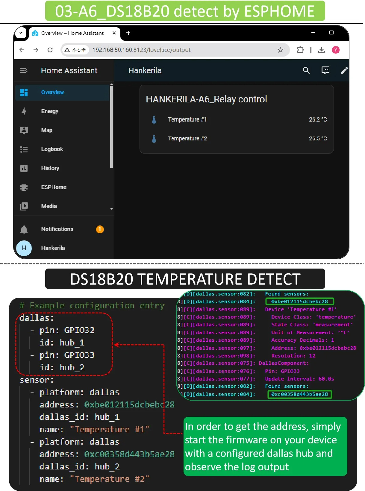Click the Temperature #2 thermometer icon
Image resolution: width=365 pixels, height=491 pixels.
click(x=154, y=139)
